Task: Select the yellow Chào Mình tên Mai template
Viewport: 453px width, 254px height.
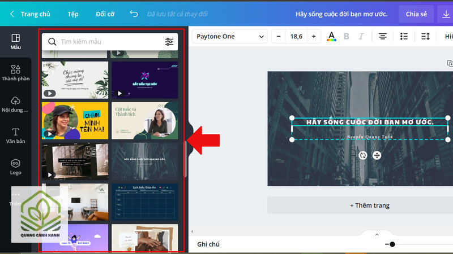Action: click(x=75, y=121)
